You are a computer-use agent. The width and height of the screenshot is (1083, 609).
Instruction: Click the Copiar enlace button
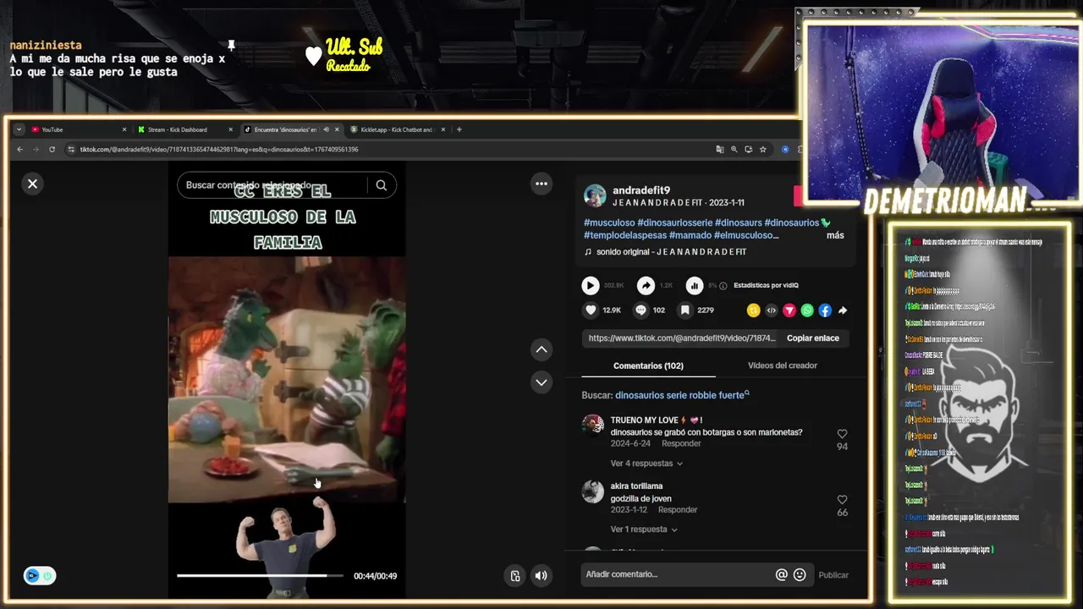tap(813, 338)
